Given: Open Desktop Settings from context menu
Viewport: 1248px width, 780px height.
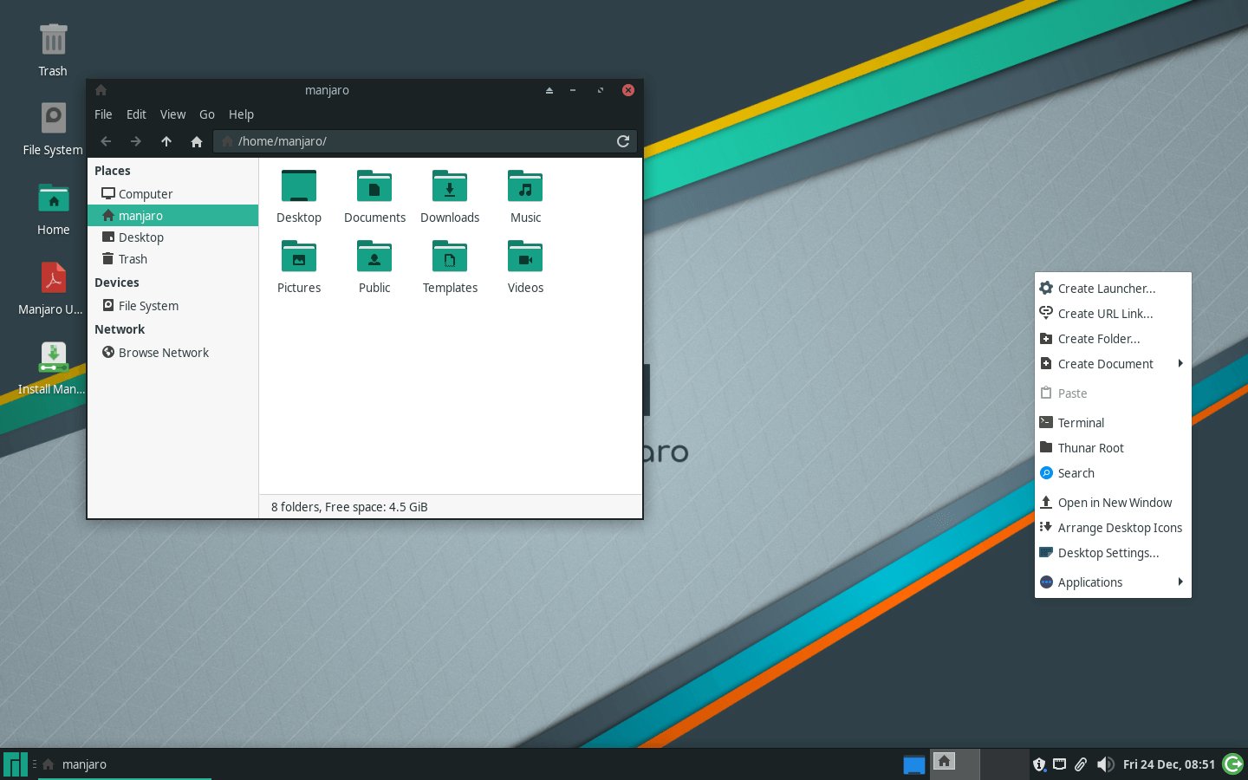Looking at the screenshot, I should (x=1113, y=553).
